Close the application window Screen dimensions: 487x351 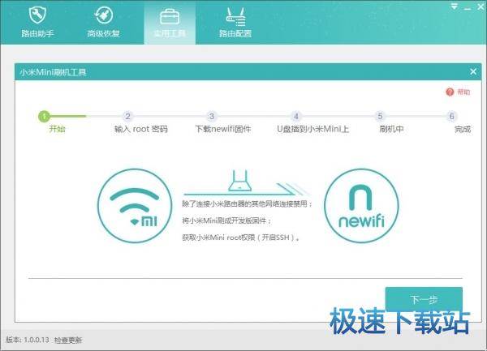(481, 6)
